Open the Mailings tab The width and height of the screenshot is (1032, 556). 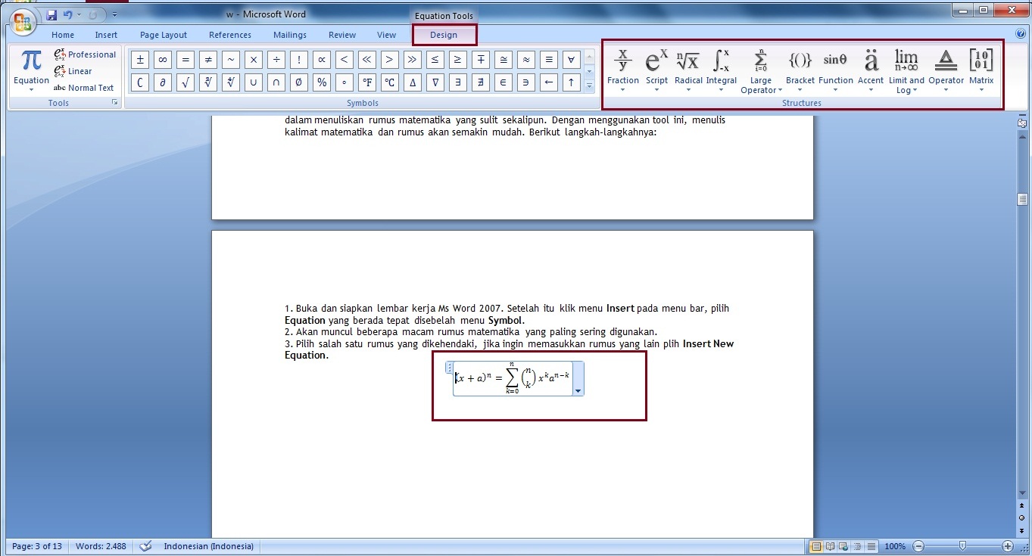tap(290, 34)
